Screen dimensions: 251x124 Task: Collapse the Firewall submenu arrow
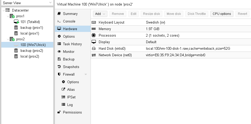pyautogui.click(x=86, y=75)
